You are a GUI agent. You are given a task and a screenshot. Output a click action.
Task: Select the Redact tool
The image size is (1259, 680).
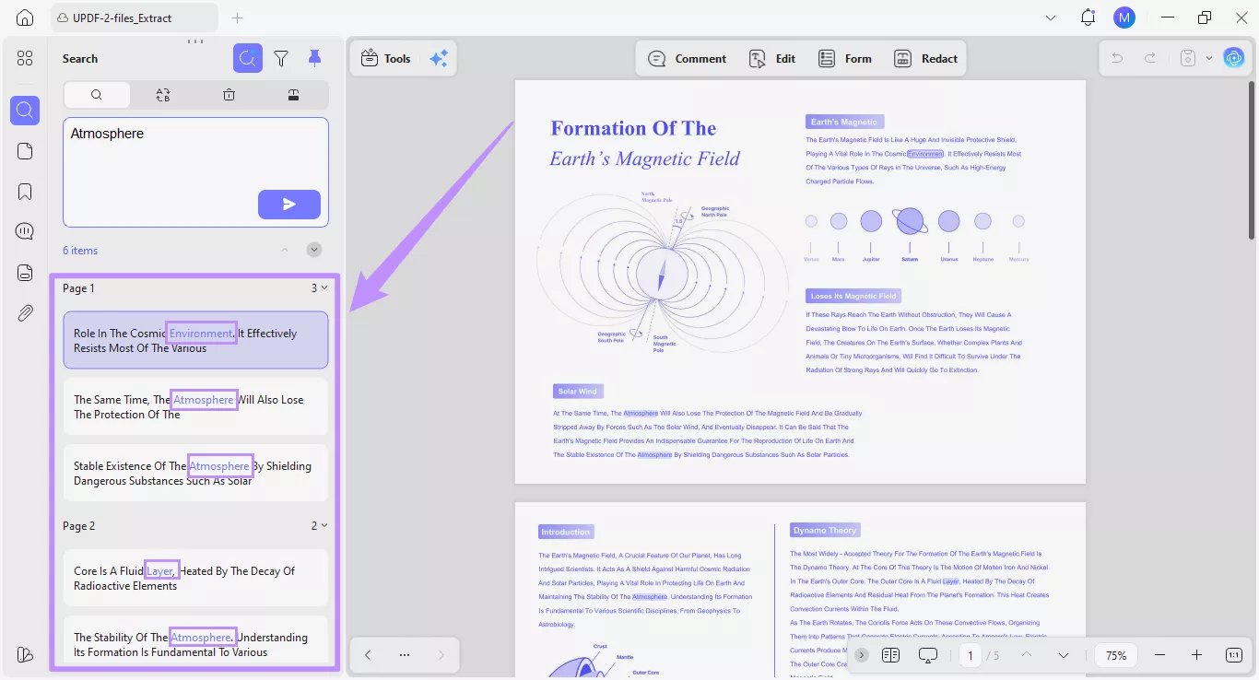click(925, 58)
